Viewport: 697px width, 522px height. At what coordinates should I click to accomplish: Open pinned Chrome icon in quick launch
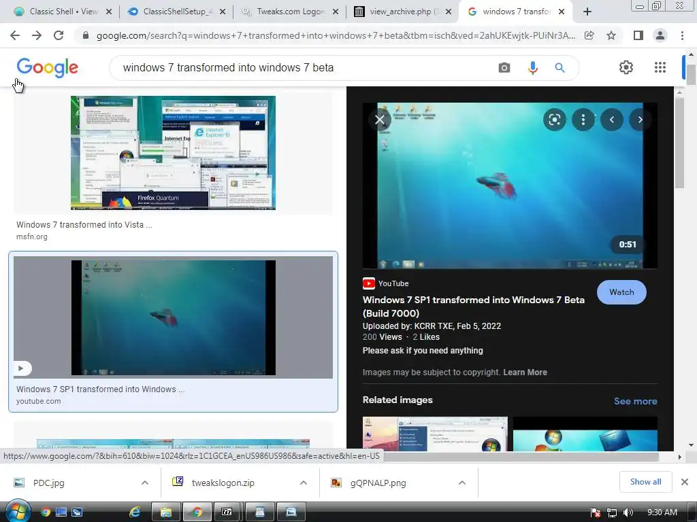pyautogui.click(x=46, y=512)
